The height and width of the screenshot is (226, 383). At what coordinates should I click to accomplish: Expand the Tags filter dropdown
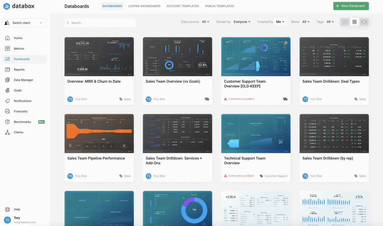pos(330,22)
